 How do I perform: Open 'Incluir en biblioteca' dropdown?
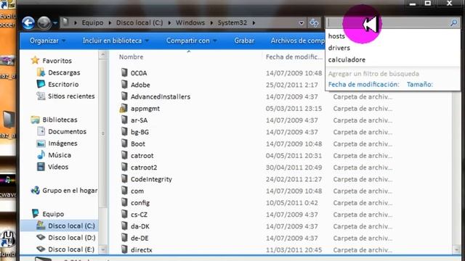tap(116, 41)
